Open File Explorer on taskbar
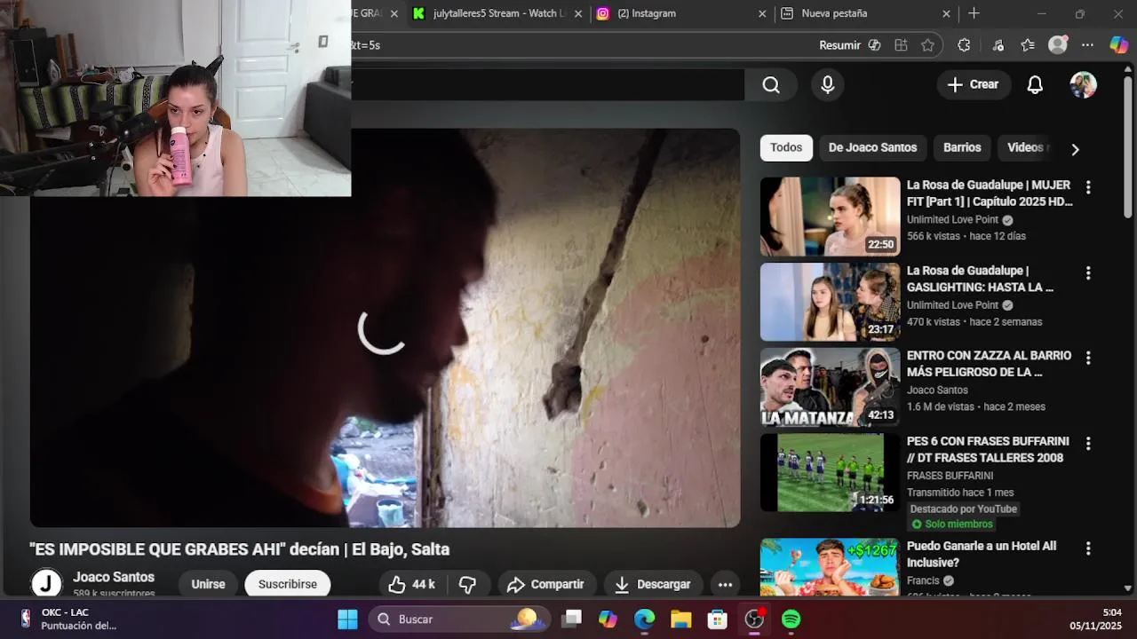 point(681,619)
